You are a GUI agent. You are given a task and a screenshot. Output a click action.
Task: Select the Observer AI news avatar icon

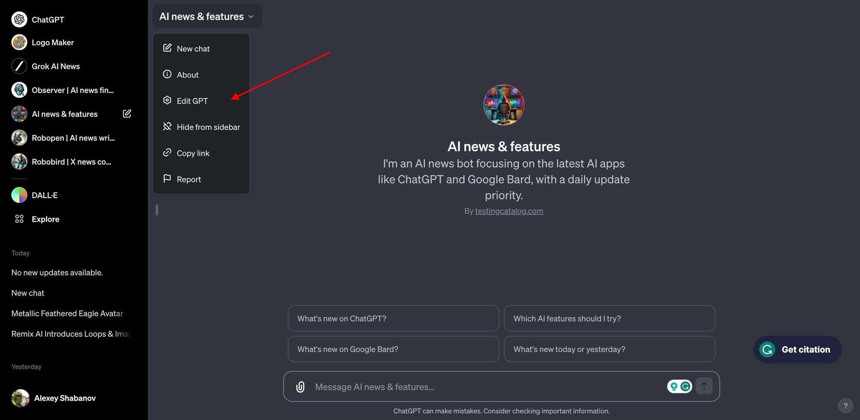[x=19, y=90]
